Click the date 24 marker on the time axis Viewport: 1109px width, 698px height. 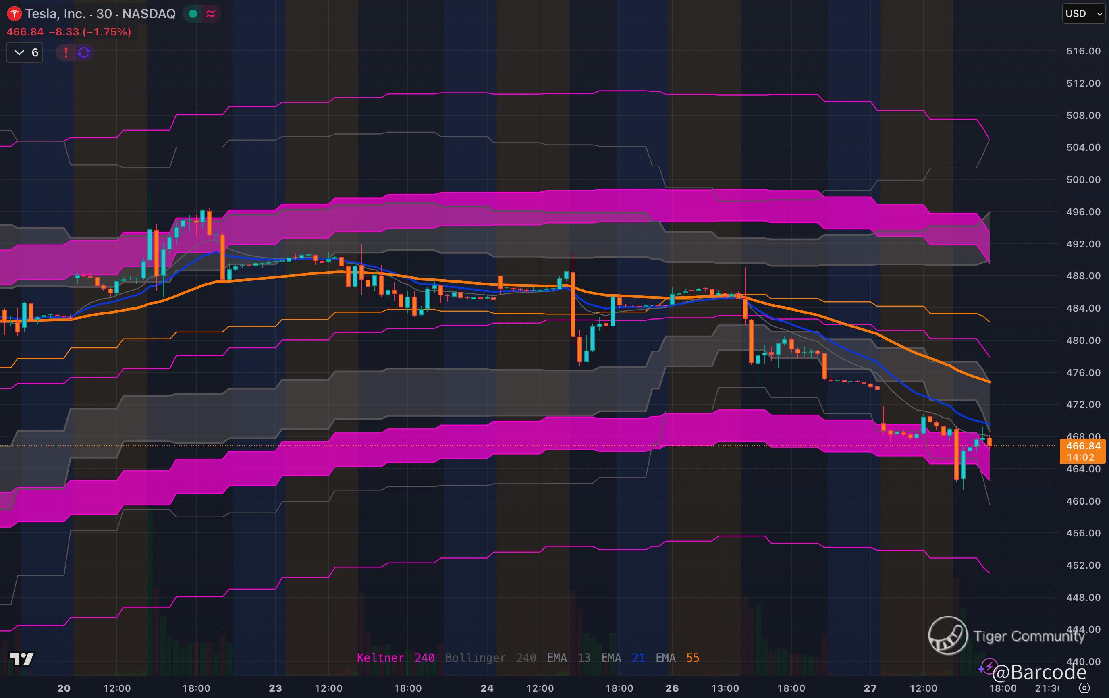coord(487,688)
